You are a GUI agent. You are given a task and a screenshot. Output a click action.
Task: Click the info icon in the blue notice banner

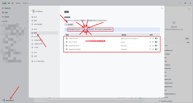tap(66, 30)
